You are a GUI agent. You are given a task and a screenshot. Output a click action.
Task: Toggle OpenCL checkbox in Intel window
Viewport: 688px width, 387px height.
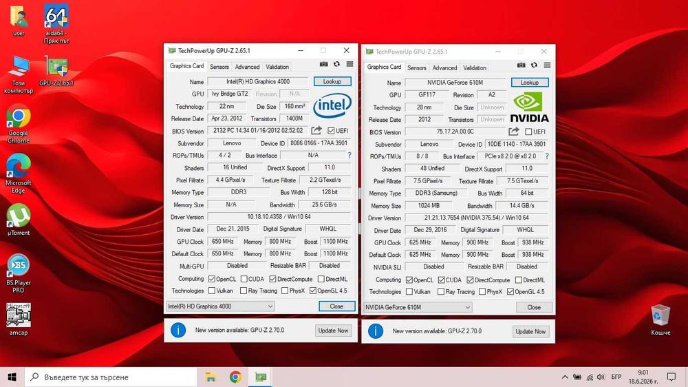[x=212, y=279]
